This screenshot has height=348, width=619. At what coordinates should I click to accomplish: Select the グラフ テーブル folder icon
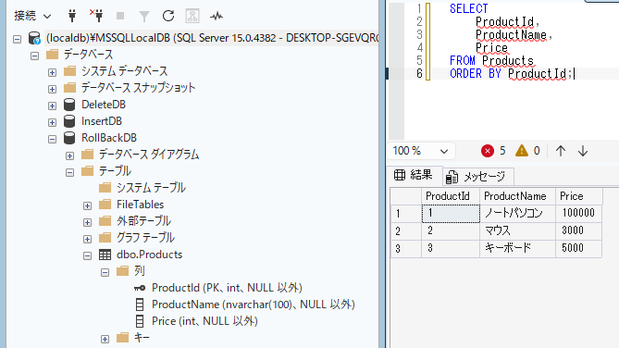point(105,237)
